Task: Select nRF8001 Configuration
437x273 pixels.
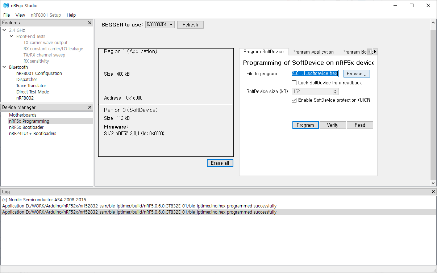Action: [39, 73]
